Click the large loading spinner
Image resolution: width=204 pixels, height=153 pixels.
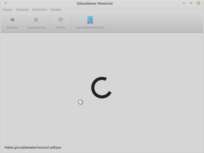(101, 88)
